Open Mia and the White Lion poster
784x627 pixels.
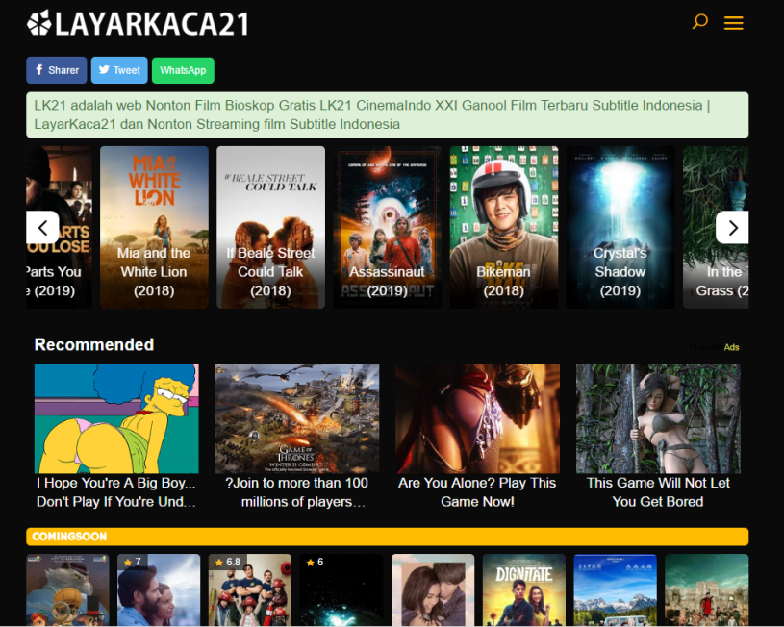coord(154,227)
